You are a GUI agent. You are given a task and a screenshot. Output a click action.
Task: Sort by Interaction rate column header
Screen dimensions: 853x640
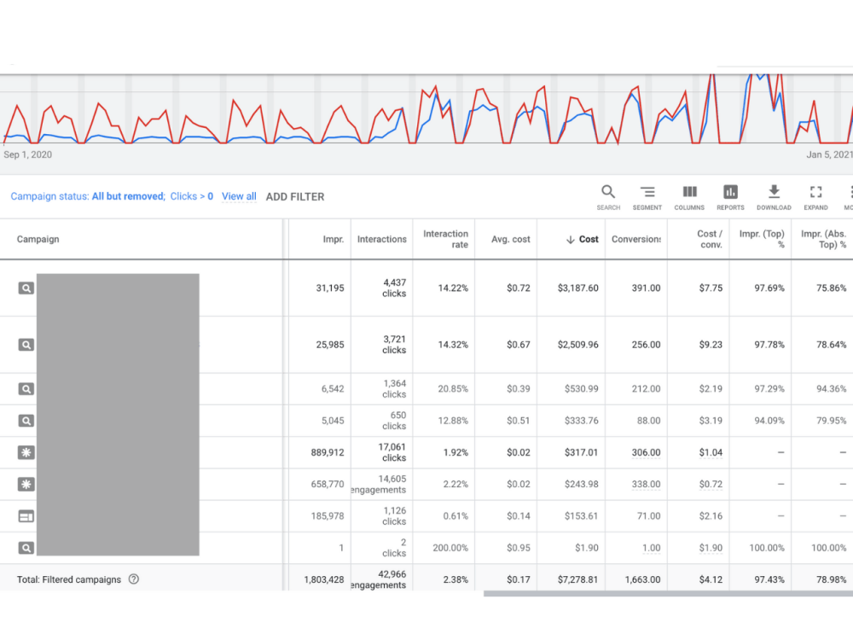pos(445,239)
